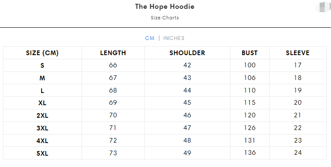Click the SHOULDER column header

[x=187, y=53]
